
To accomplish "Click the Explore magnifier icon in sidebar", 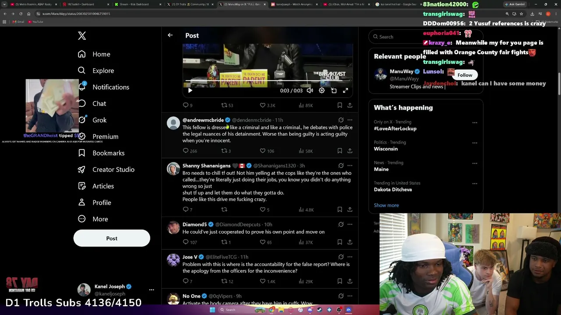I will coord(82,70).
